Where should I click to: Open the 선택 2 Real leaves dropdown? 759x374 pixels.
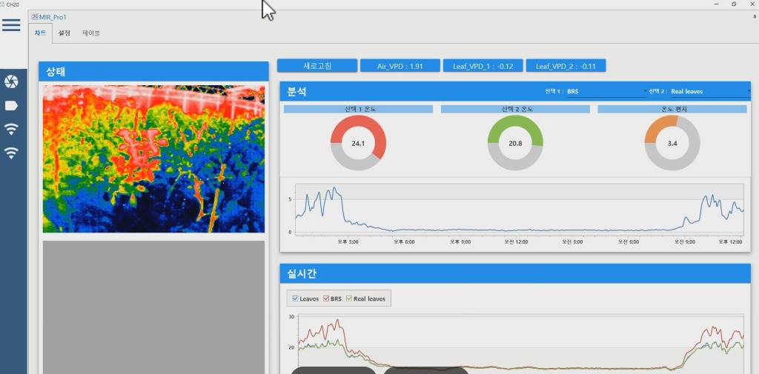coord(710,91)
